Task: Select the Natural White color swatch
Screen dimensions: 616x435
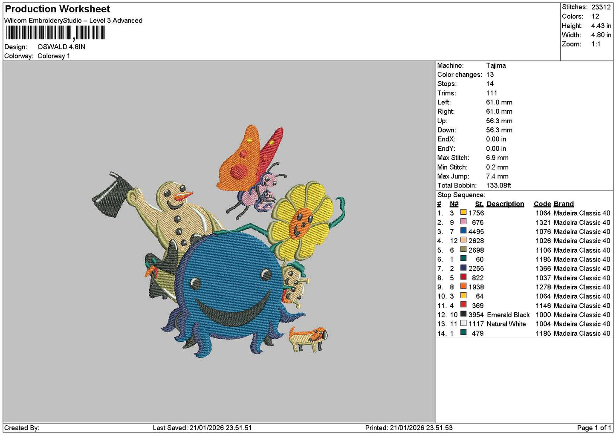Action: click(x=463, y=323)
